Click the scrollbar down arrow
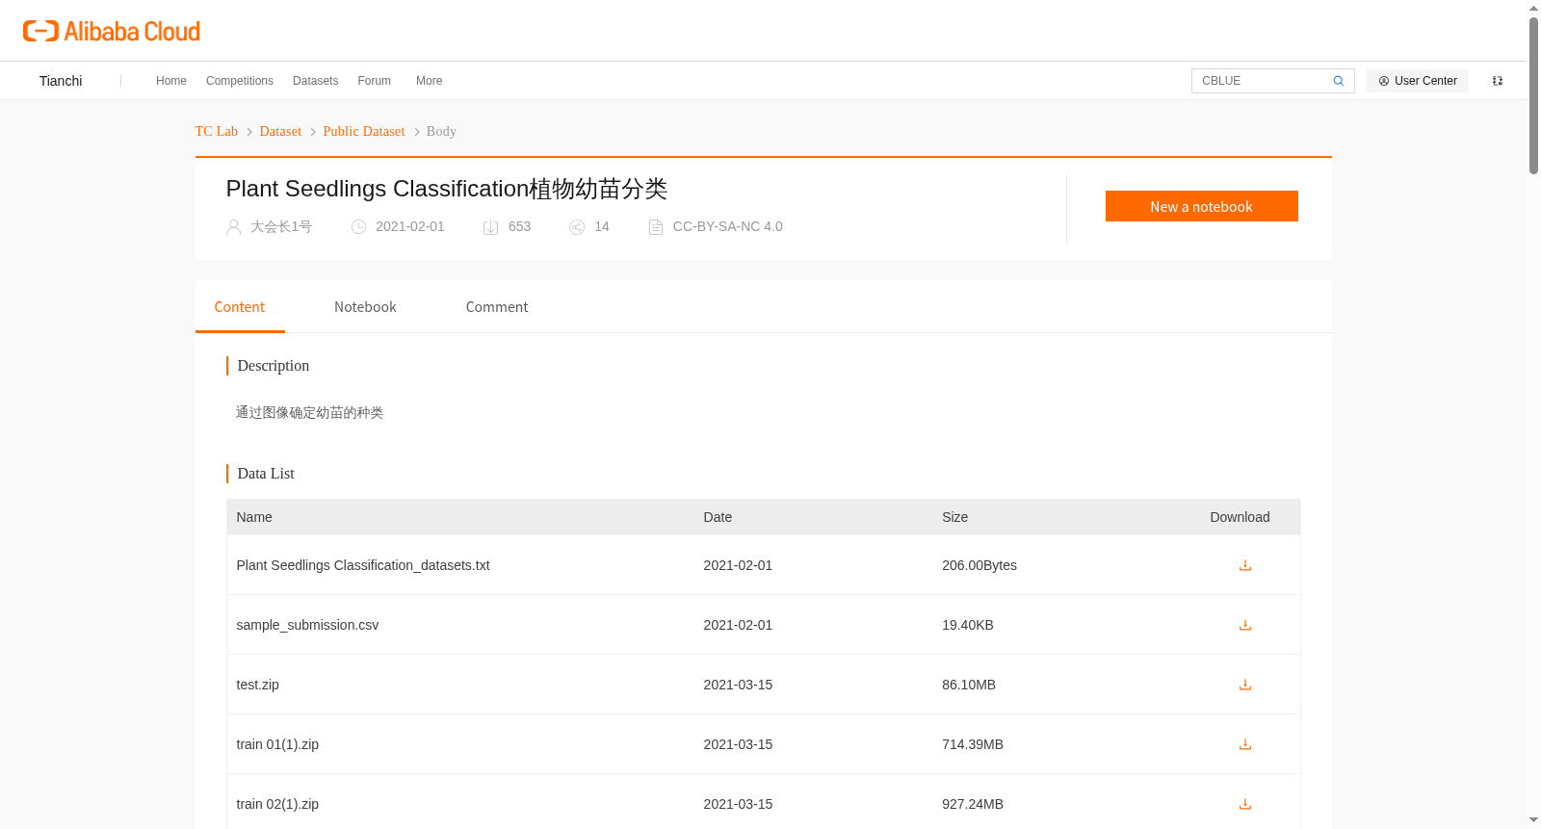The width and height of the screenshot is (1541, 829). pos(1533,820)
